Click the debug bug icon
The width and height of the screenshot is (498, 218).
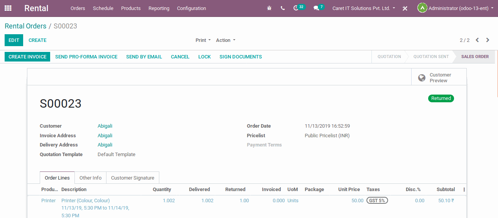click(269, 8)
